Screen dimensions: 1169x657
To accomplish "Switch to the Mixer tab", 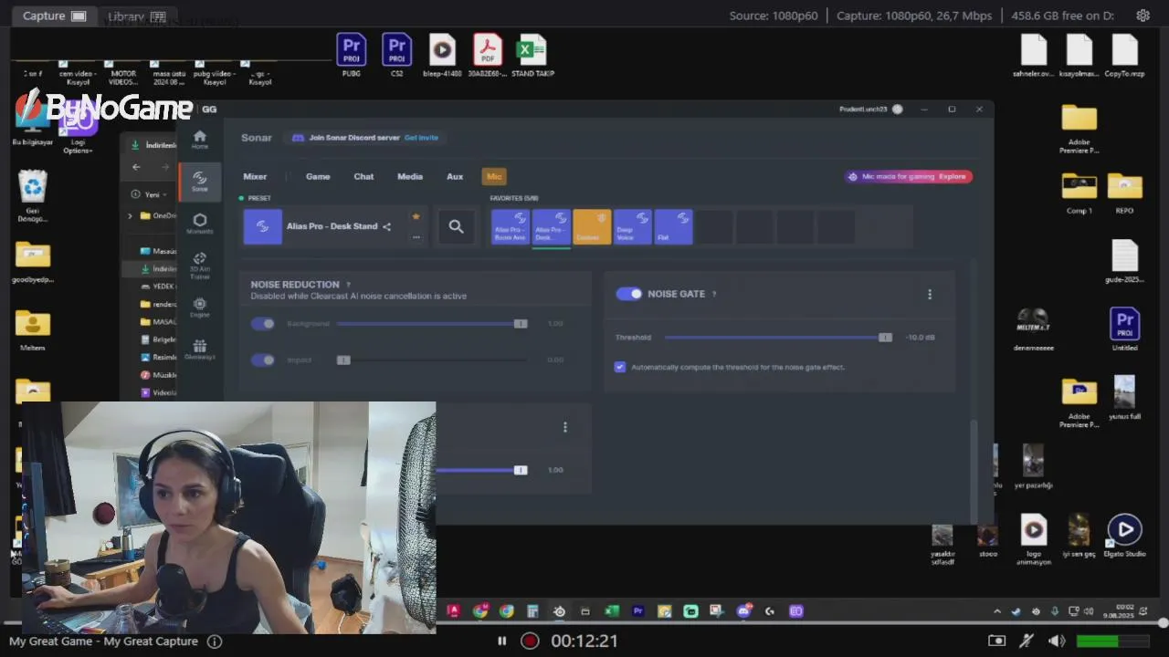I will click(x=255, y=177).
